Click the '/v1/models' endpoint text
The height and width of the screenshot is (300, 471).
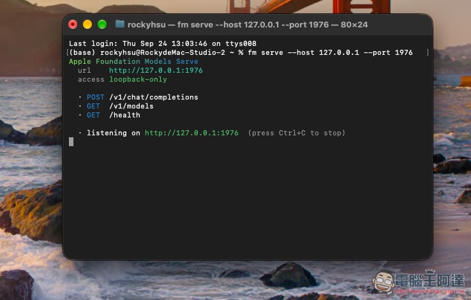tap(131, 106)
